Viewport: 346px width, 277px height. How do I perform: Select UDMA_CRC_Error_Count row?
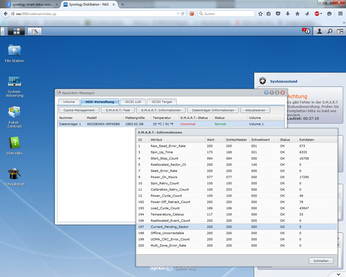(237, 239)
